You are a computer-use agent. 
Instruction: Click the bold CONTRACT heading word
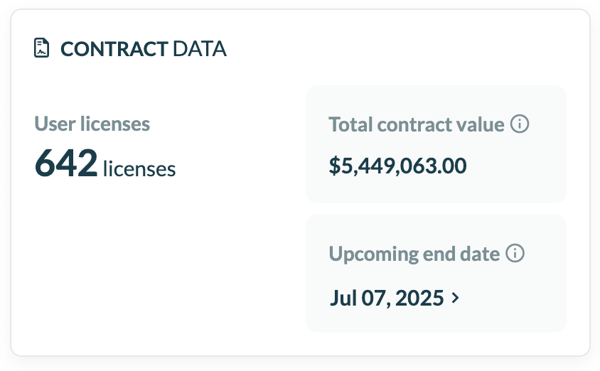114,50
